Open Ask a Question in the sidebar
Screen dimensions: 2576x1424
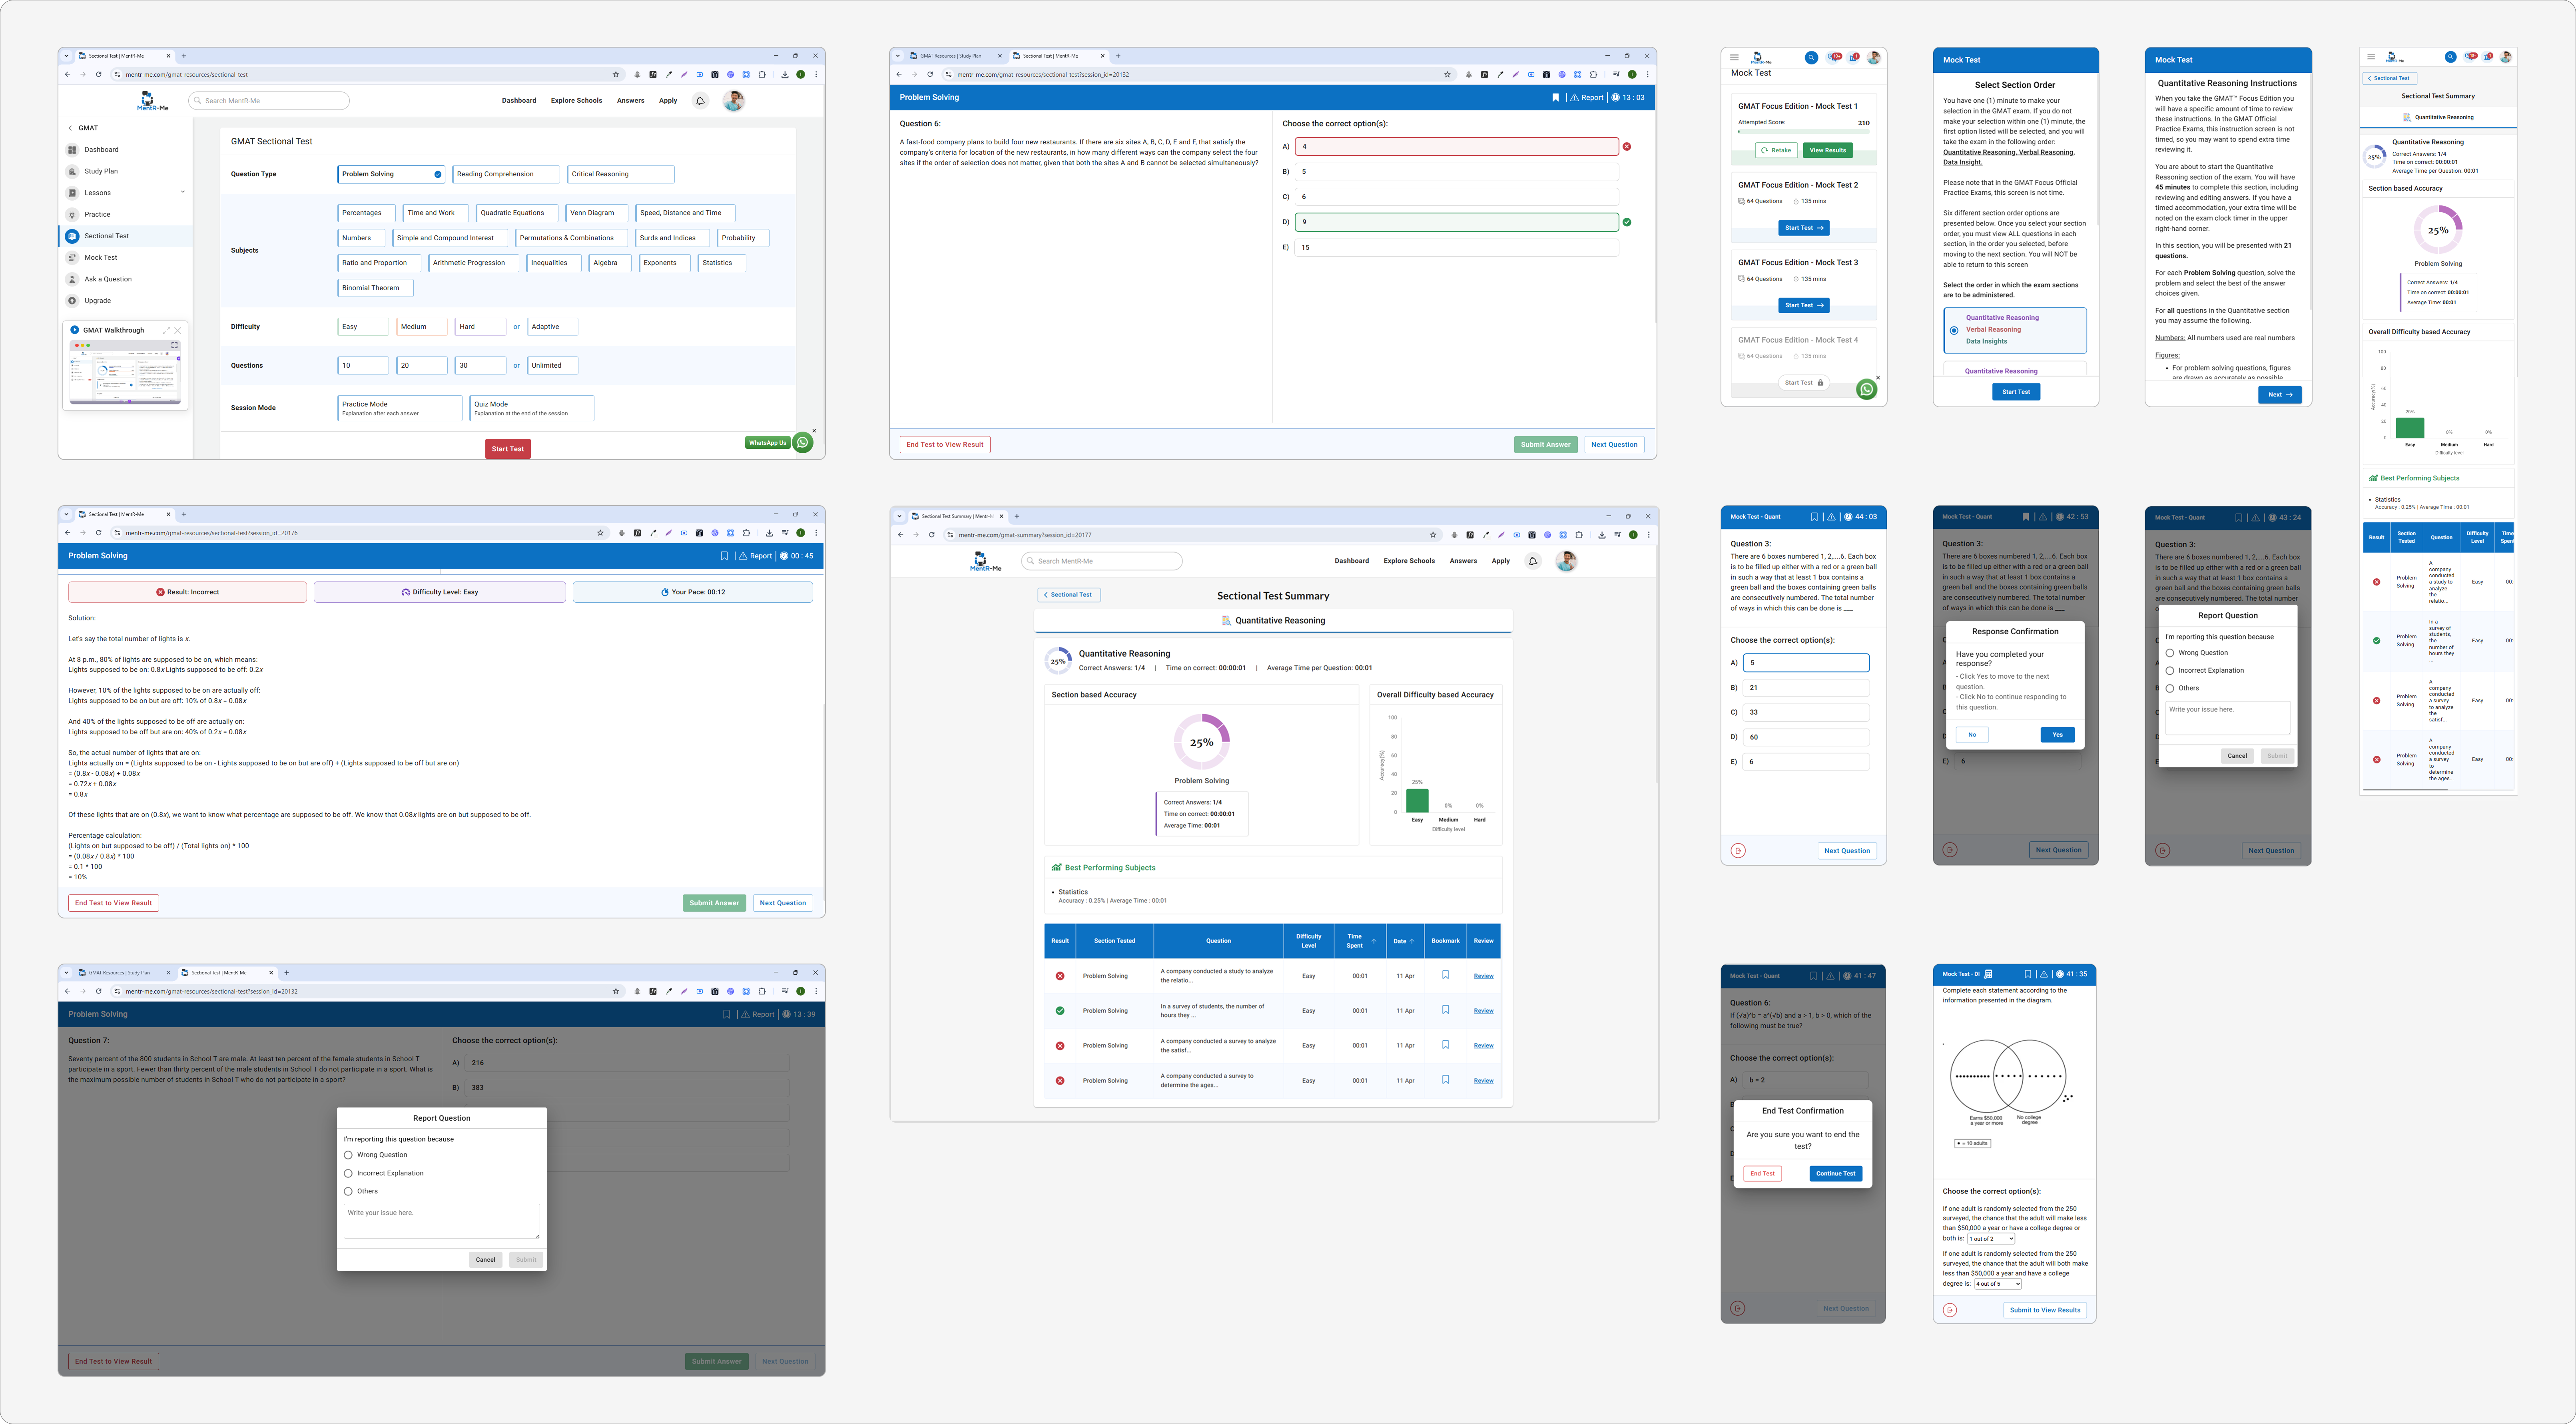(x=107, y=279)
